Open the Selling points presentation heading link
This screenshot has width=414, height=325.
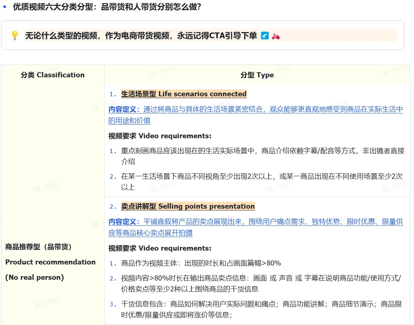point(188,206)
